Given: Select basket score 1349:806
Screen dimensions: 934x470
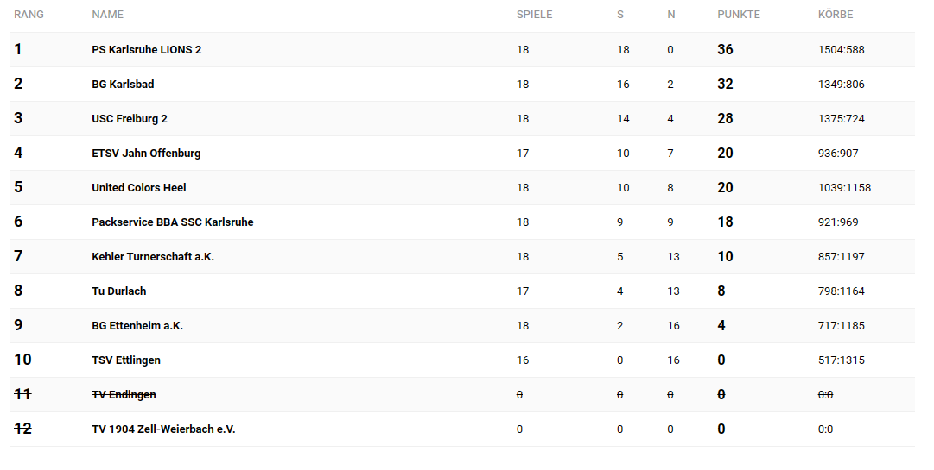Looking at the screenshot, I should click(841, 85).
